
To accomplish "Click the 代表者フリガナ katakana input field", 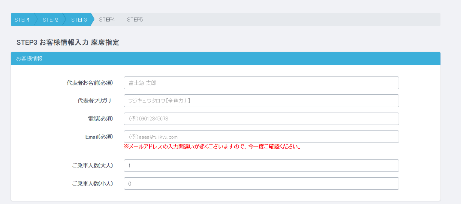I will coord(261,101).
